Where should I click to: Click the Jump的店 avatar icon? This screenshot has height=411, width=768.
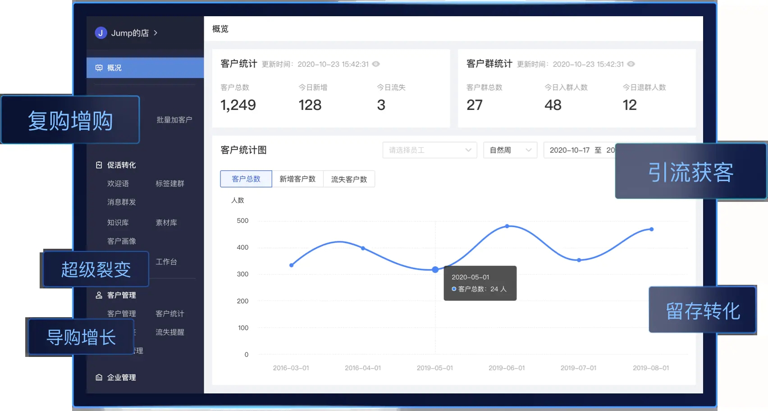101,33
